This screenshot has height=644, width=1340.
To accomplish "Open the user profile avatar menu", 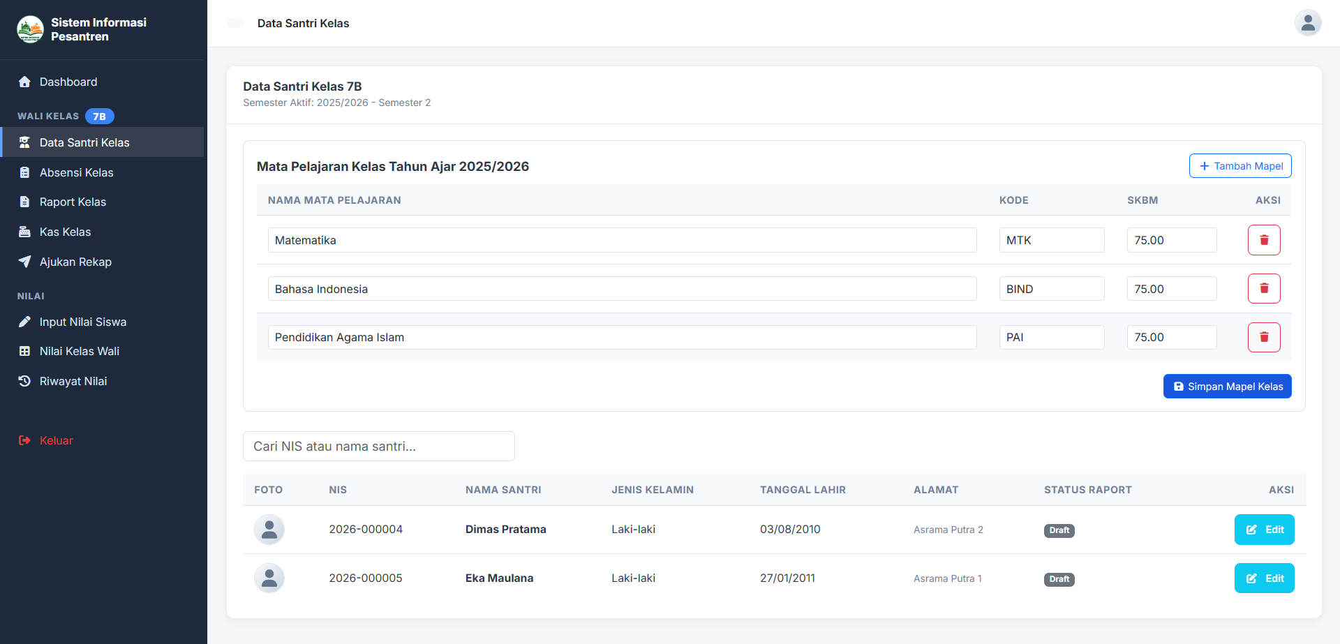I will click(x=1308, y=23).
